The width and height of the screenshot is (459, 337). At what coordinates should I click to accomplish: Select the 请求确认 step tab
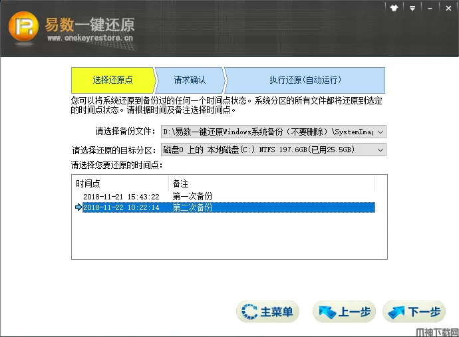pyautogui.click(x=190, y=80)
